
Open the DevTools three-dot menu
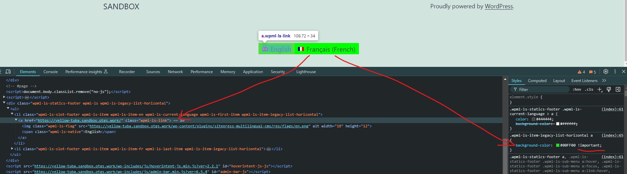[x=615, y=71]
